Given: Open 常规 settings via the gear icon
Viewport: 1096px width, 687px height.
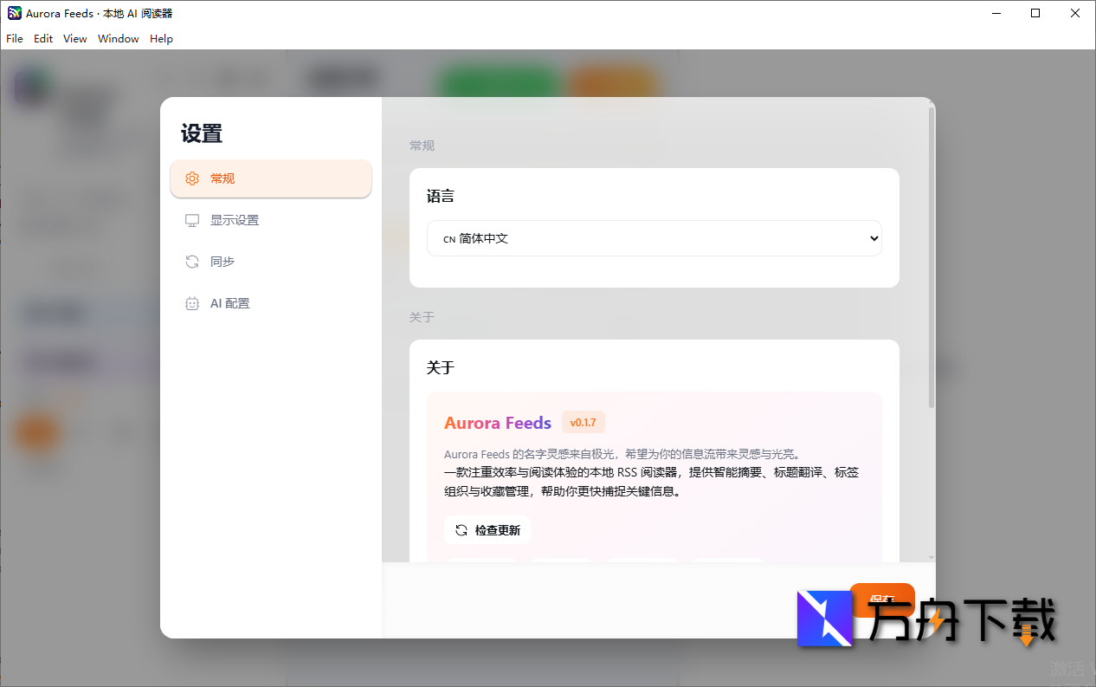Looking at the screenshot, I should (x=192, y=178).
